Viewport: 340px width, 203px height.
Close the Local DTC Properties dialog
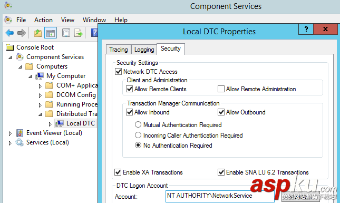[x=325, y=29]
